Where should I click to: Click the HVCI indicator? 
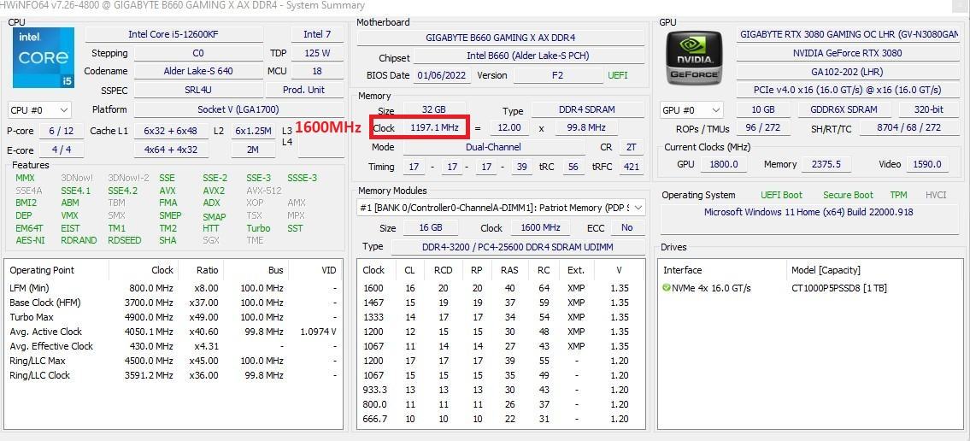click(936, 196)
